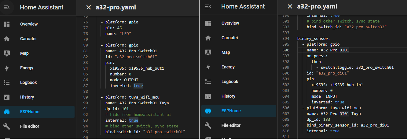Select the Energy lightning icon in left sidebar
The height and width of the screenshot is (139, 407).
(7, 68)
